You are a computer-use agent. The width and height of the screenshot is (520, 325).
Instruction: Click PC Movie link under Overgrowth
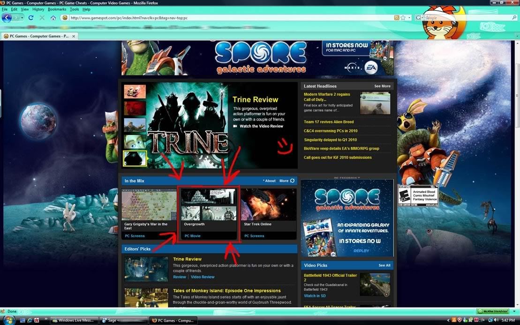coord(193,236)
